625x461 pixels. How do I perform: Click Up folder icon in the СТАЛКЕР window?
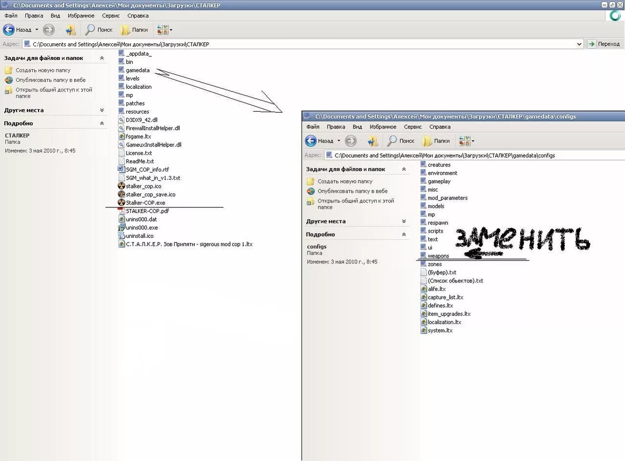71,30
